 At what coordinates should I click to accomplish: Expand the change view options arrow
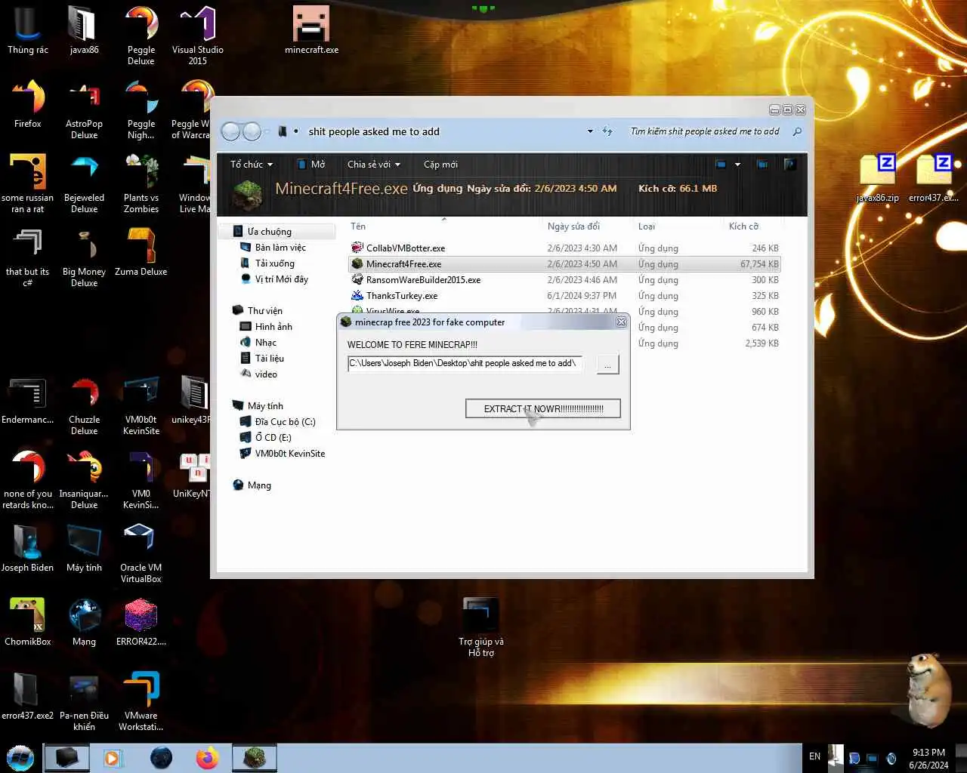(x=737, y=164)
